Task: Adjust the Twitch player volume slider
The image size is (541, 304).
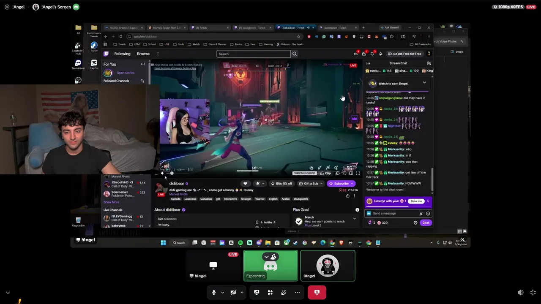Action: (177, 173)
